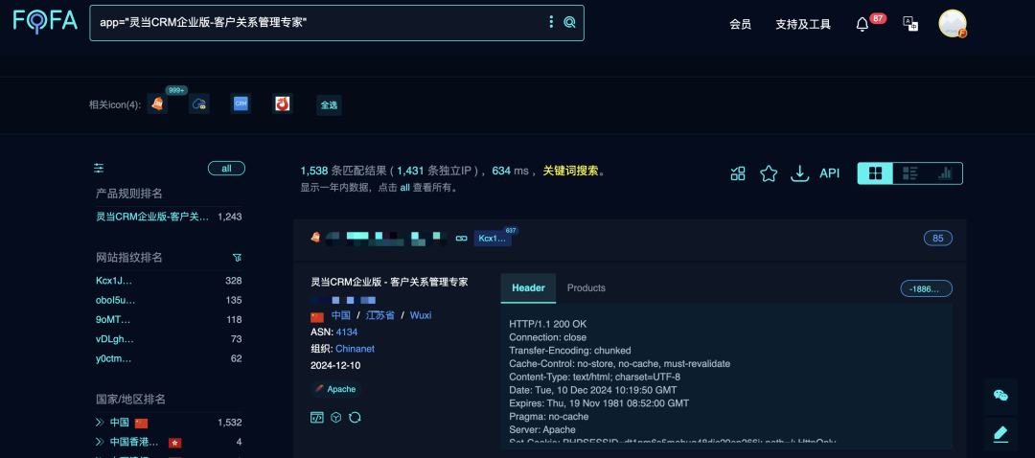Toggle the all pill in sidebar
1035x458 pixels.
pos(226,169)
